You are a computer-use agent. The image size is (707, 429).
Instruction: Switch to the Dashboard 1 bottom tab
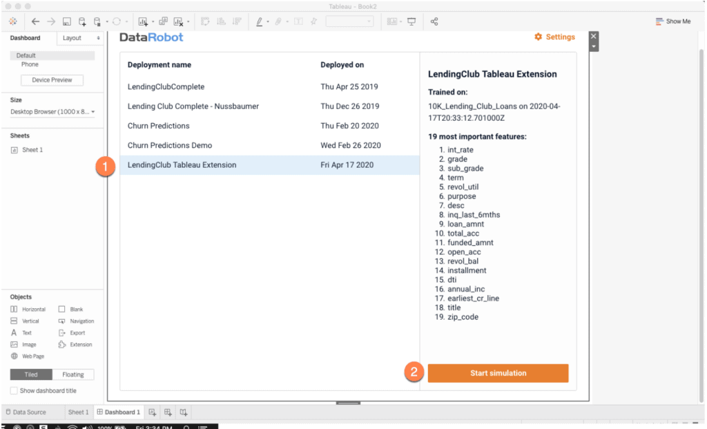point(119,412)
